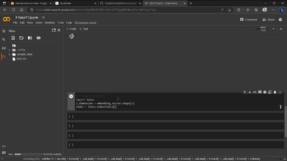Open the Insert menu
Viewport: 287px width, 161px height.
(39, 23)
